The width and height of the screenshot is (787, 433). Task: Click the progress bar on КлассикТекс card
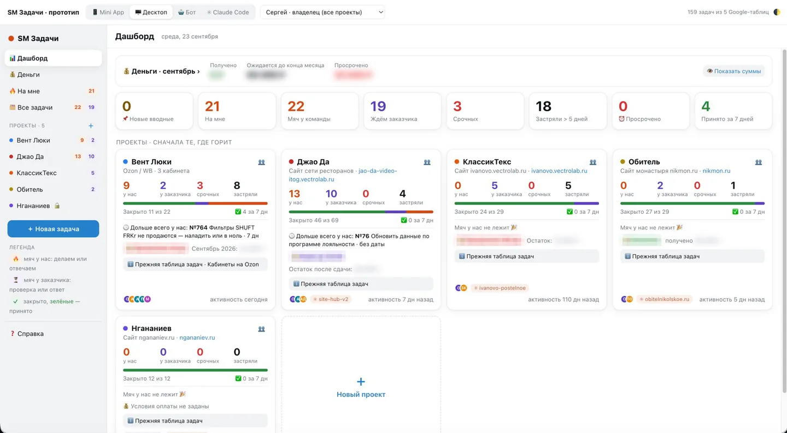tap(527, 203)
